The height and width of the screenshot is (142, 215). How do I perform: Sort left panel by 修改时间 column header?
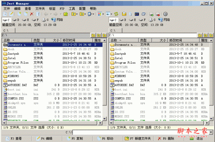77,40
